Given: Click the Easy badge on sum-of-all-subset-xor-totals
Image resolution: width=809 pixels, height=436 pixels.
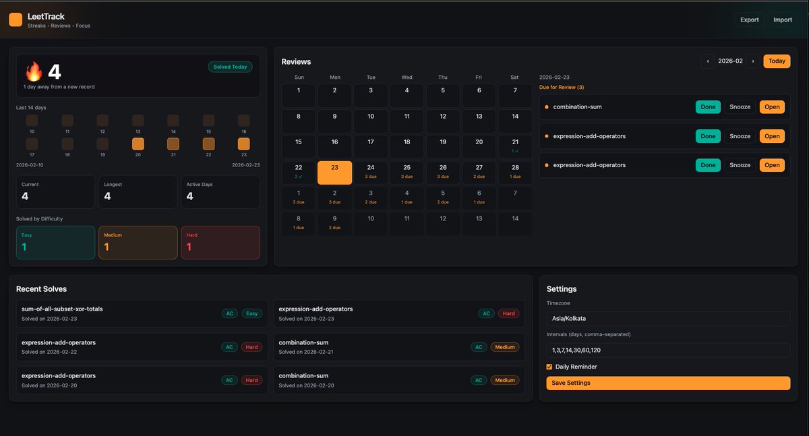Looking at the screenshot, I should (x=251, y=313).
